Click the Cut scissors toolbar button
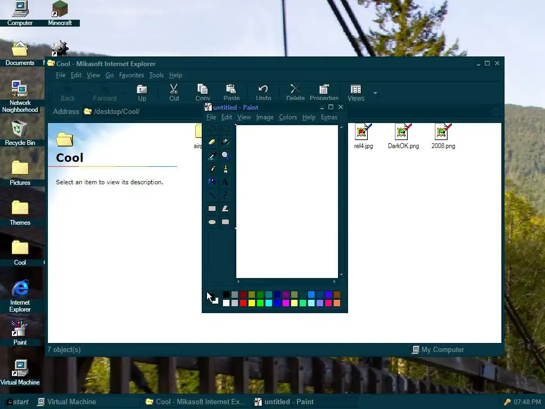The width and height of the screenshot is (545, 409). [x=174, y=93]
